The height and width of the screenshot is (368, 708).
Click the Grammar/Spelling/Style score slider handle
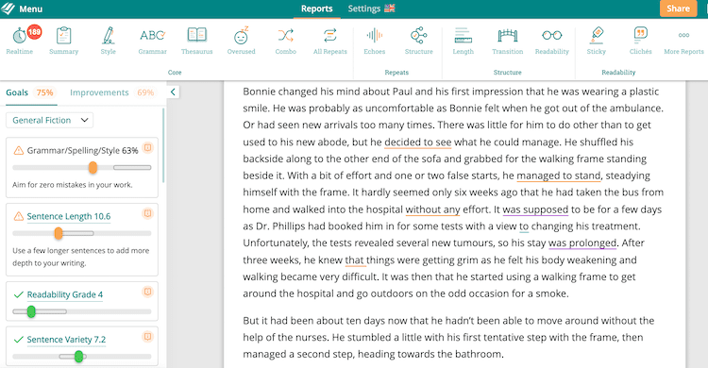pyautogui.click(x=93, y=168)
